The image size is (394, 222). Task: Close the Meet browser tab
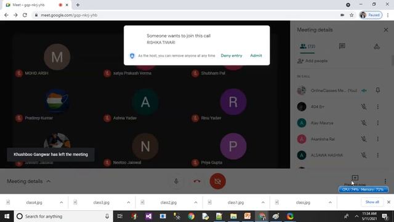point(67,5)
